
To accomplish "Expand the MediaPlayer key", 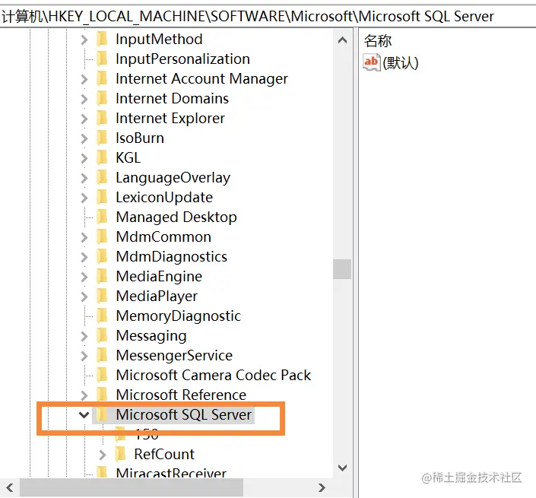I will click(x=84, y=297).
